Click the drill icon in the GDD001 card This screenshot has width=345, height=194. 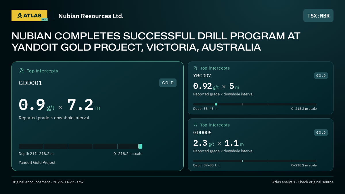(22, 70)
